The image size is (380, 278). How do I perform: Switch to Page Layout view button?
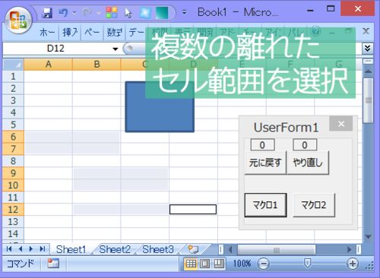(204, 264)
